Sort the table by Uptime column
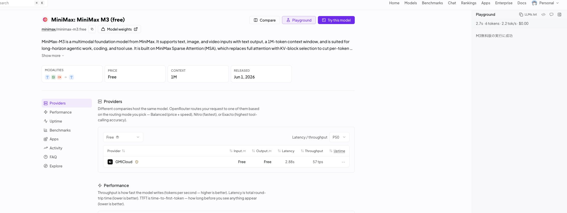This screenshot has height=213, width=567. click(x=337, y=151)
